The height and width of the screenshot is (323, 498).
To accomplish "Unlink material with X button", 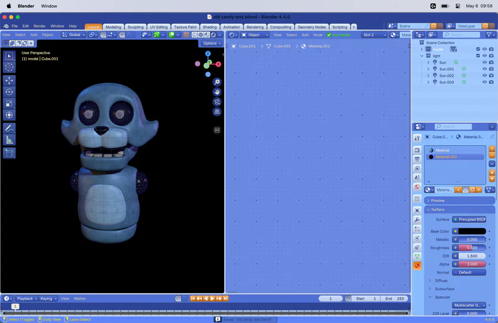I will click(x=479, y=189).
